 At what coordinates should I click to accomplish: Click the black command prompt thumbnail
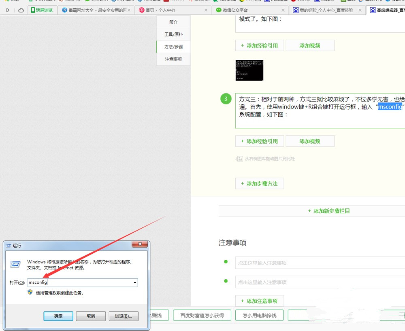pos(249,70)
